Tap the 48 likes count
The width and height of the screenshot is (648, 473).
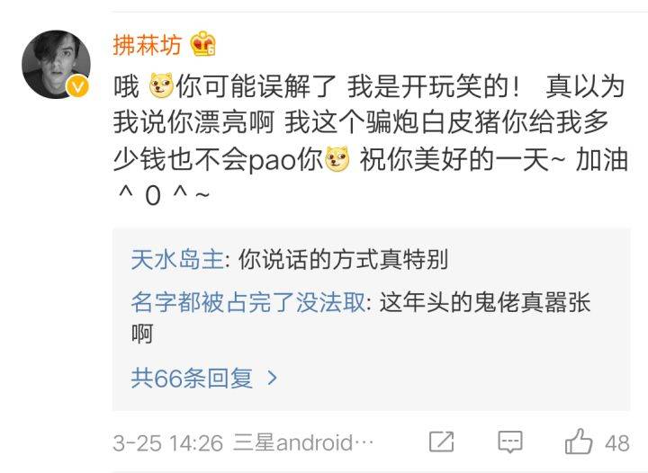(617, 443)
